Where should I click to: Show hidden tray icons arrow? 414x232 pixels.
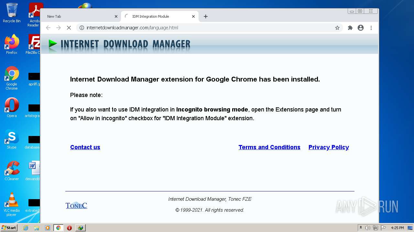click(361, 227)
